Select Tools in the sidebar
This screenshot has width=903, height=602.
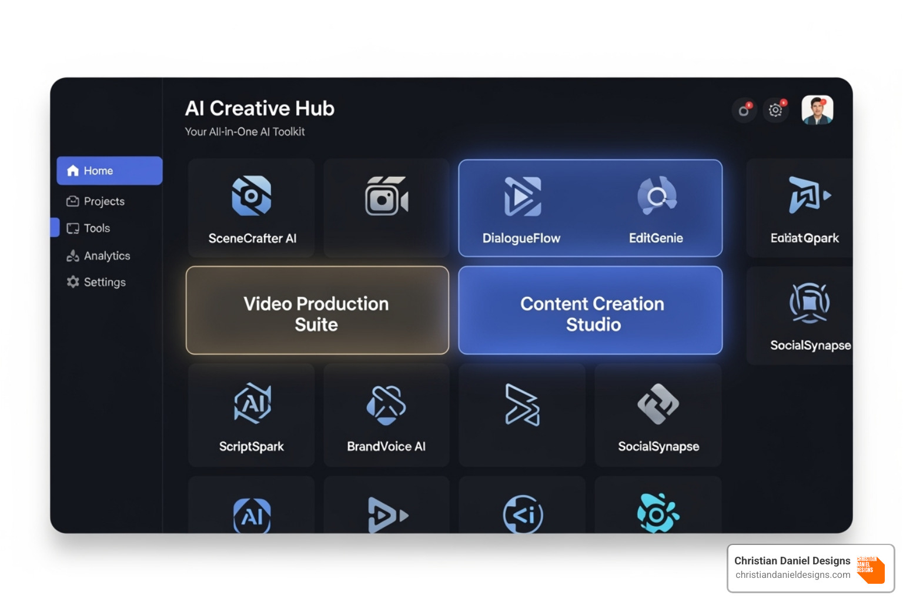pyautogui.click(x=96, y=228)
